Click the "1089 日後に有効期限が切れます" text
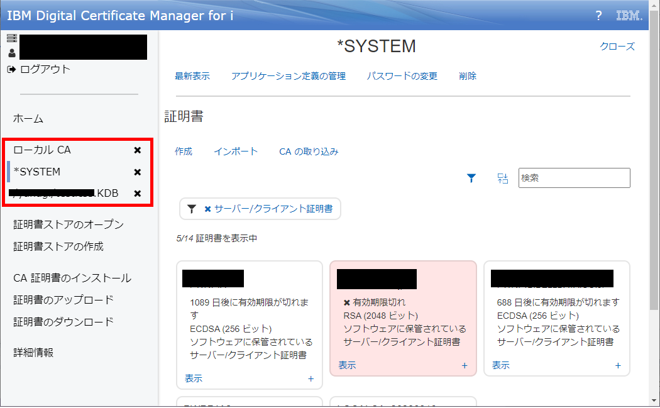 pyautogui.click(x=249, y=309)
